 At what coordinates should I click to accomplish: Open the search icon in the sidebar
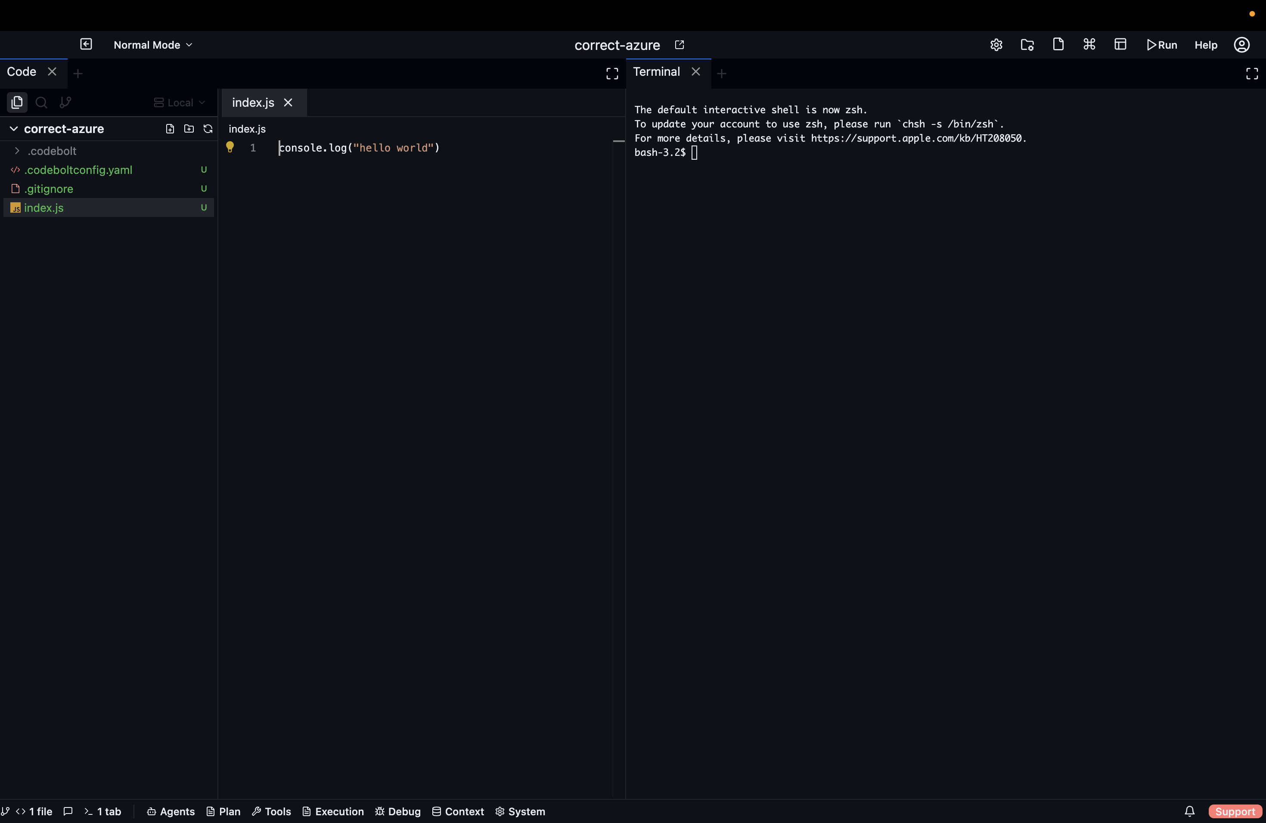pyautogui.click(x=41, y=102)
